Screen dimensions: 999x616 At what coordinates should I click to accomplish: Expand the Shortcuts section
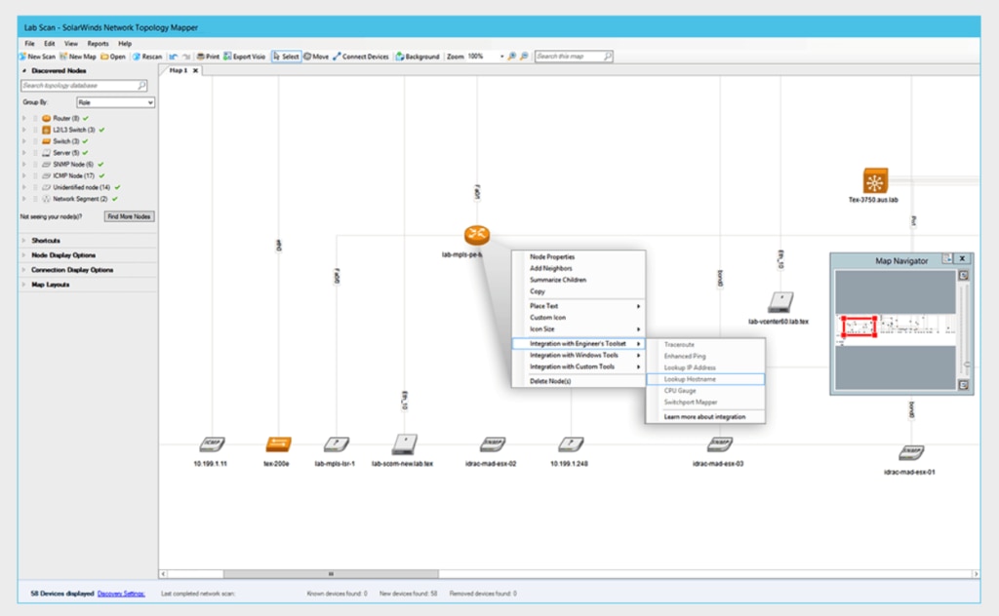coord(45,241)
